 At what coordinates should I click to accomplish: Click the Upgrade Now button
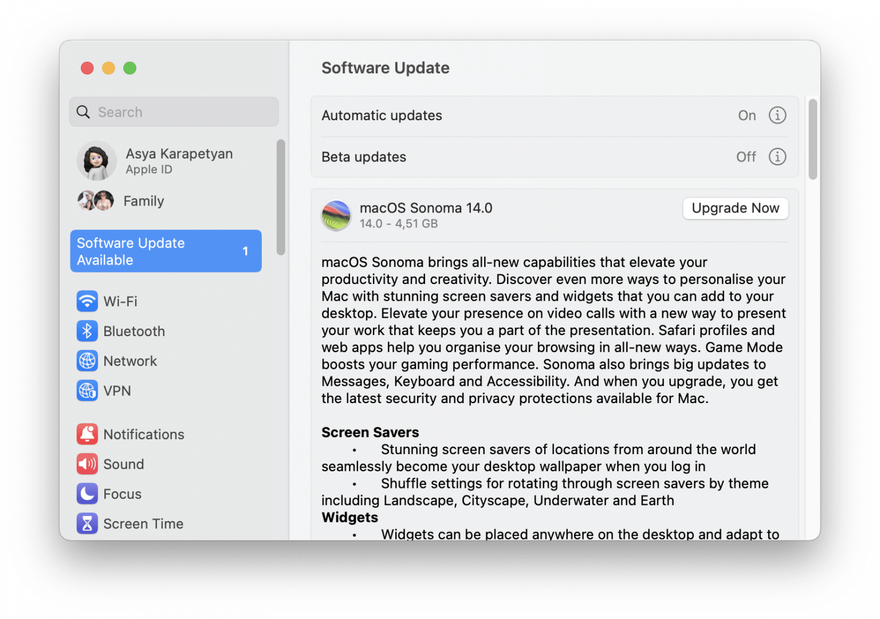[735, 208]
